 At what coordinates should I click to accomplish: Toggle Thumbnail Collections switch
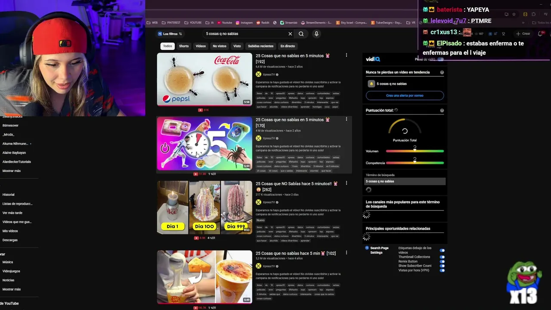click(442, 257)
